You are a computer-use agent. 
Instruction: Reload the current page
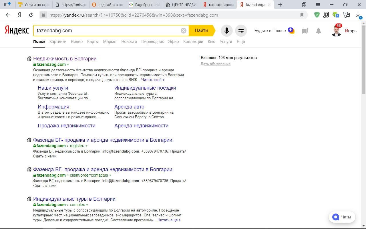31,15
